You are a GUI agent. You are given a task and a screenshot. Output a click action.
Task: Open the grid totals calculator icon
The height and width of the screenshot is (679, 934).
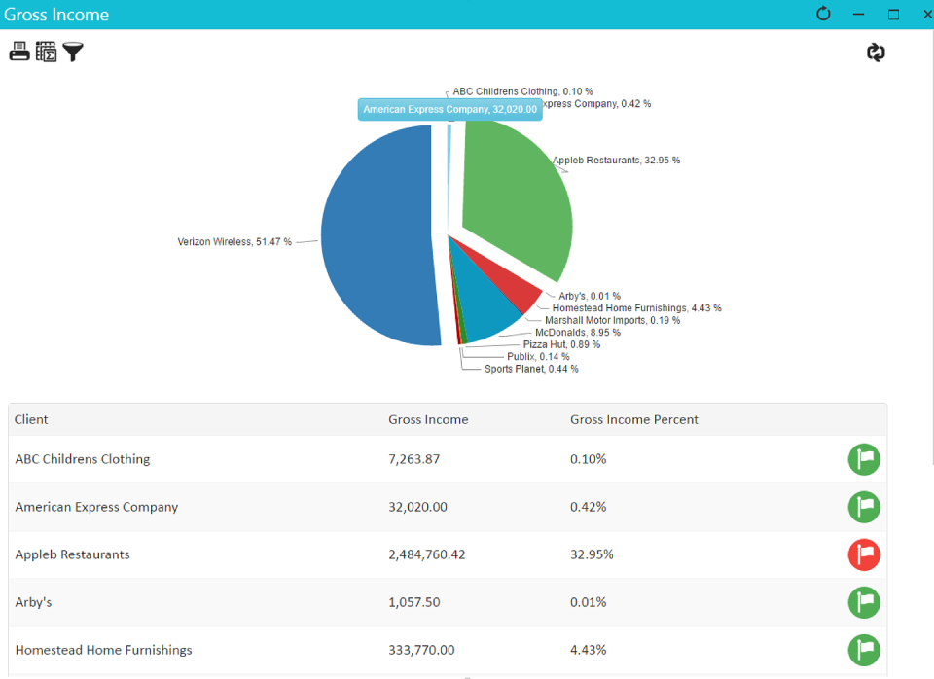(x=46, y=52)
